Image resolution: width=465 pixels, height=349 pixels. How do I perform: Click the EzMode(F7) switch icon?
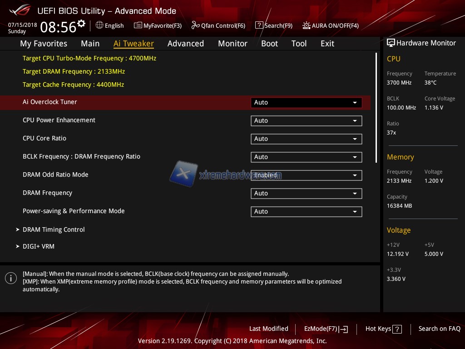pos(343,329)
